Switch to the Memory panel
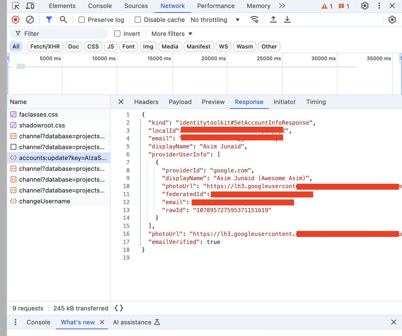Image resolution: width=402 pixels, height=336 pixels. (x=258, y=6)
